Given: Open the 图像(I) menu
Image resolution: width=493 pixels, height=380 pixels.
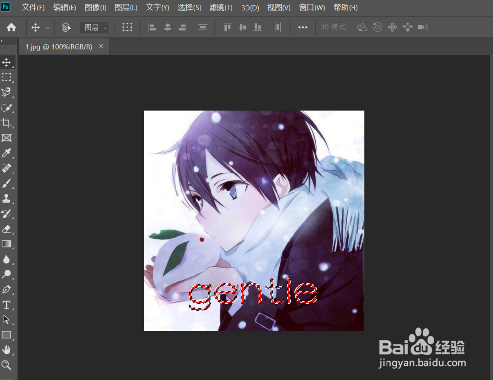Looking at the screenshot, I should coord(95,7).
